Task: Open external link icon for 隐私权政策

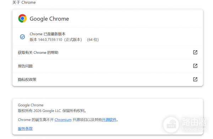Action: [195, 79]
